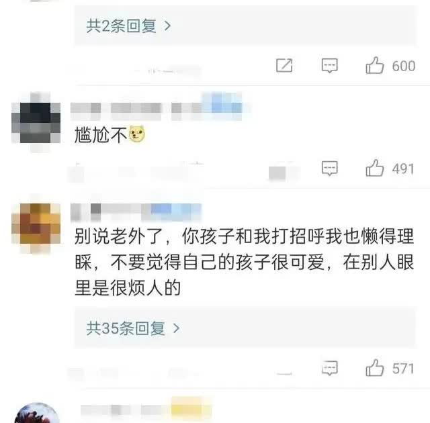
Task: Open username above 尴尬不 comment
Action: 157,107
